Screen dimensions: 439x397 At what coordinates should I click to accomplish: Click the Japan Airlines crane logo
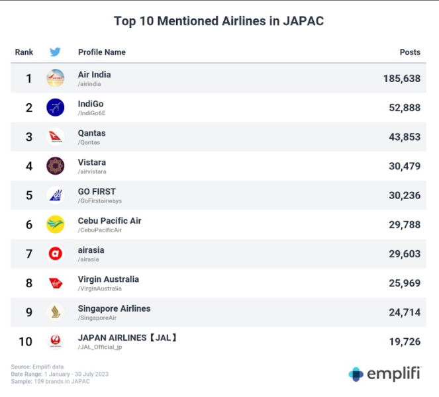[x=56, y=341]
